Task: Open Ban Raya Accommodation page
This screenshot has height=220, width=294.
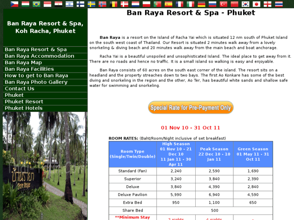Action: pos(45,56)
